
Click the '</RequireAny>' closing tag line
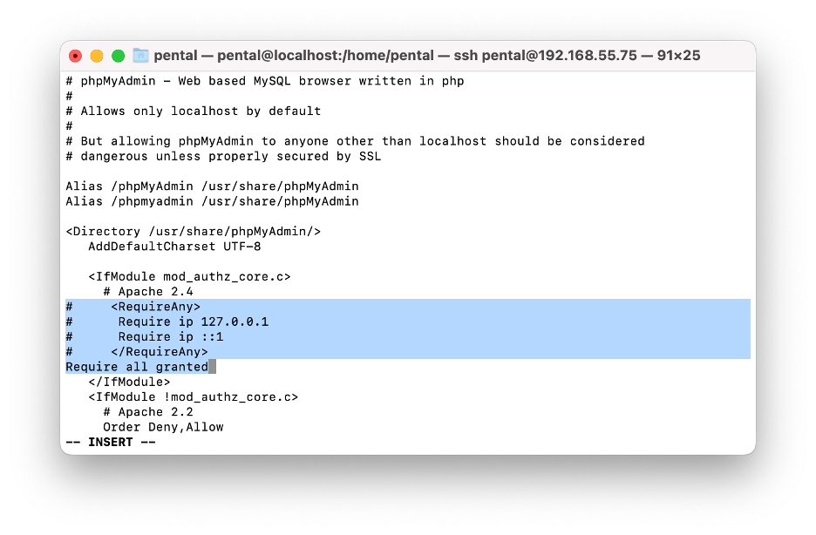tap(160, 352)
